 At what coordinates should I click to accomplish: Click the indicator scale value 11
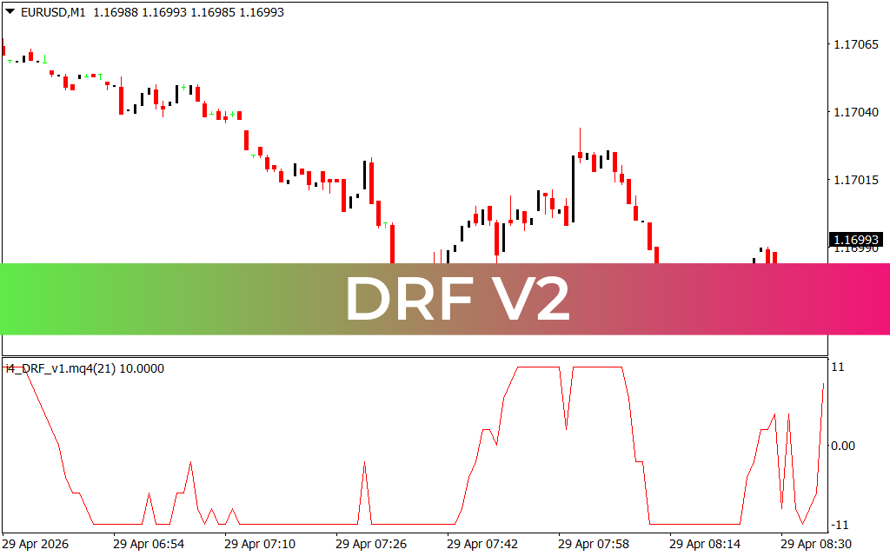(x=837, y=367)
